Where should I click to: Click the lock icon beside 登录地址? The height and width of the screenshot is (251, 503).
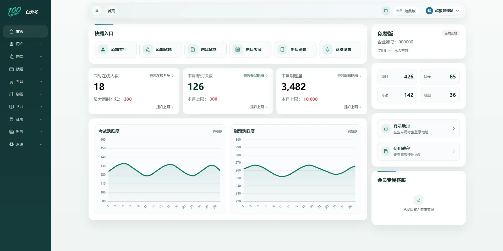tap(386, 129)
